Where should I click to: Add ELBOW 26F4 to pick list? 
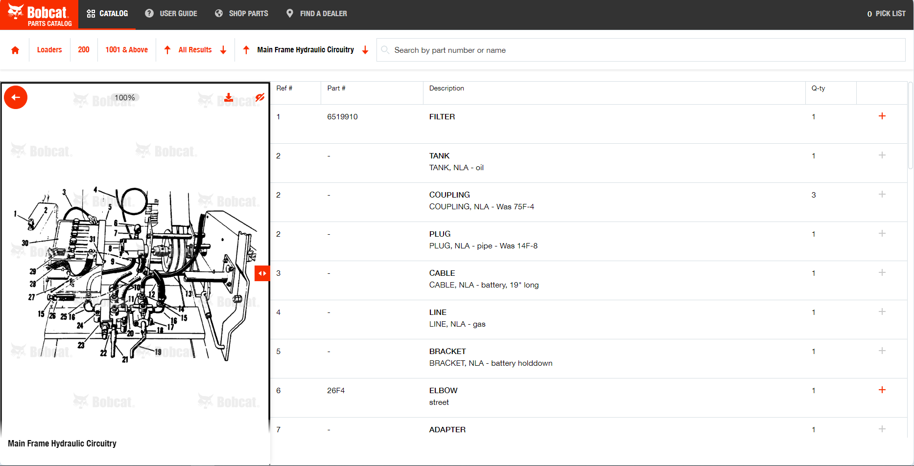pos(882,390)
